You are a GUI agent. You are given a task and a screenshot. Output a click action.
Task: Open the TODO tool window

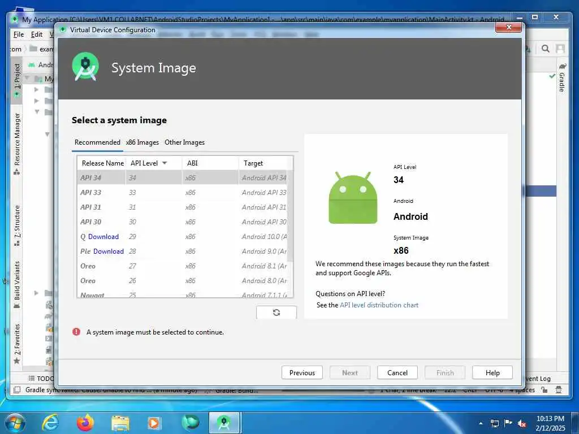[41, 378]
